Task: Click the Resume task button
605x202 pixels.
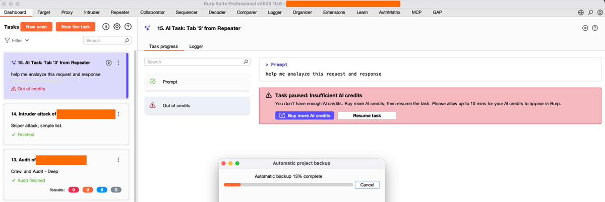Action: click(x=367, y=115)
